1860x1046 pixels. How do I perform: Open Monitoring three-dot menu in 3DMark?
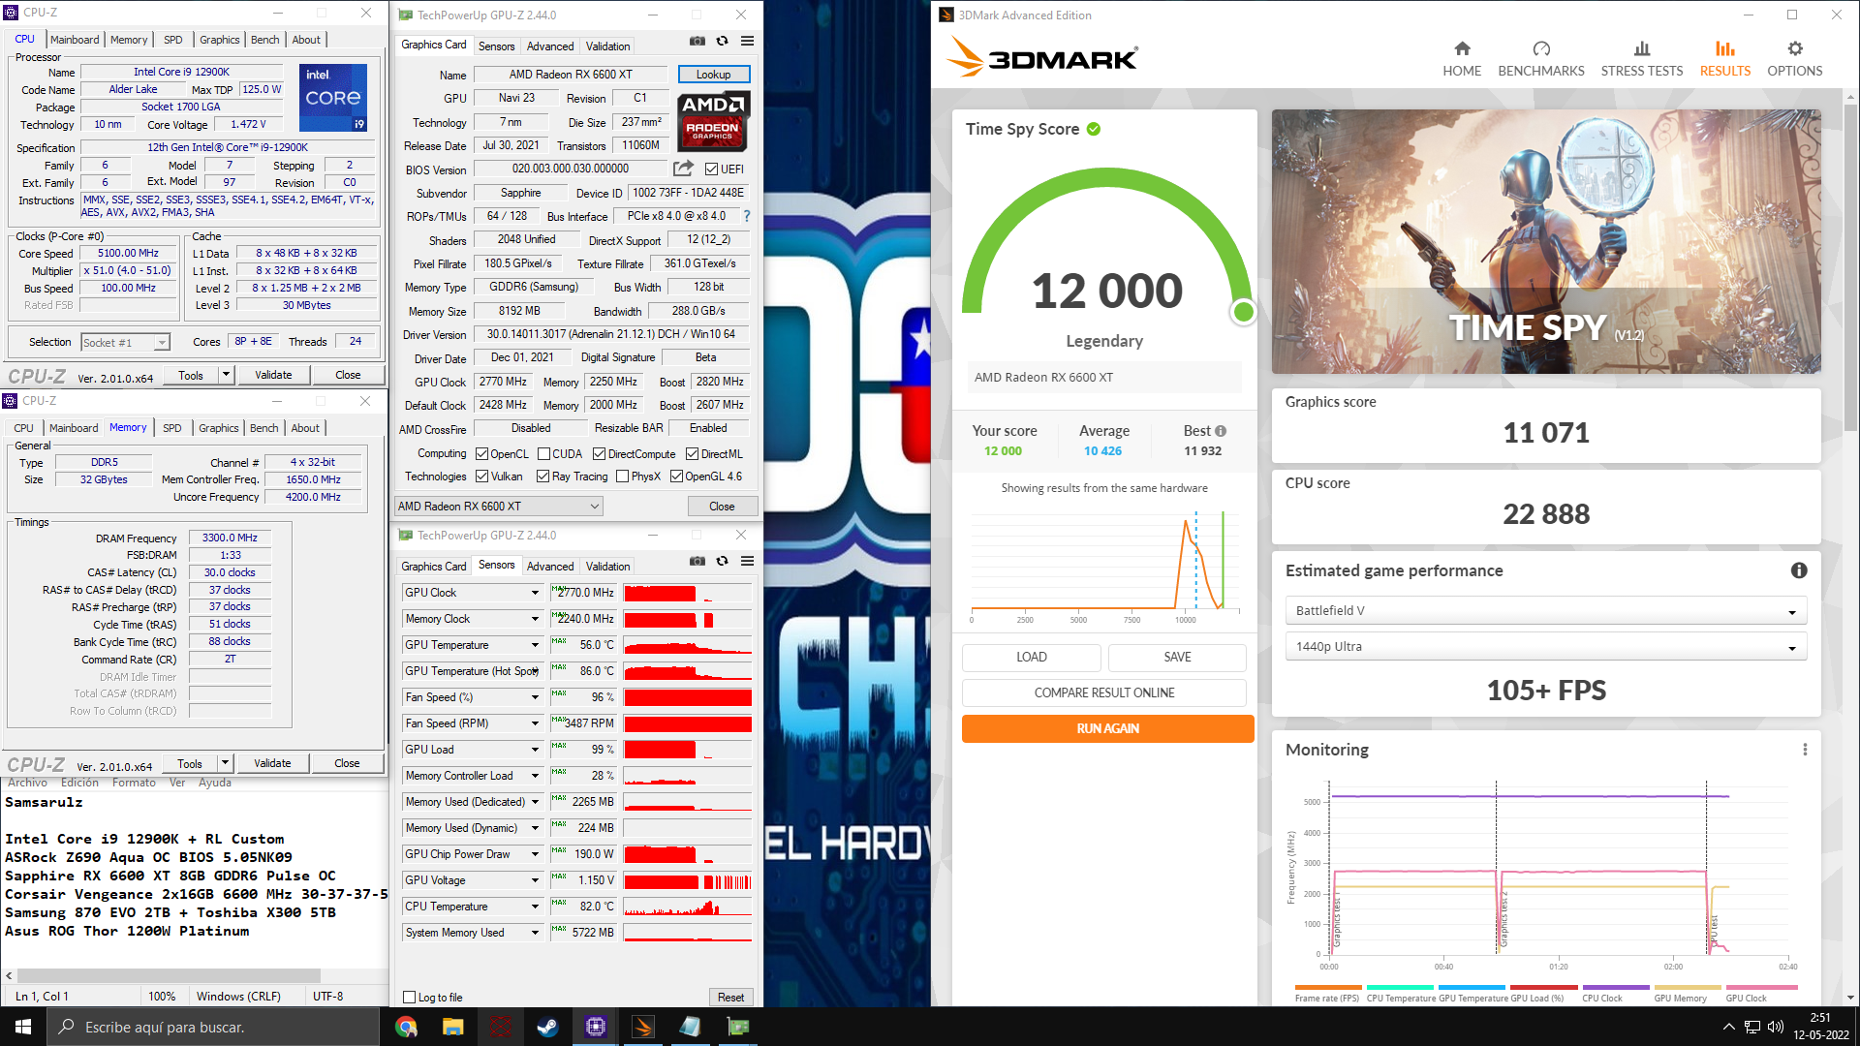pyautogui.click(x=1805, y=750)
